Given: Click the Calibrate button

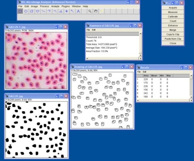Looking at the screenshot, I should (173, 17).
